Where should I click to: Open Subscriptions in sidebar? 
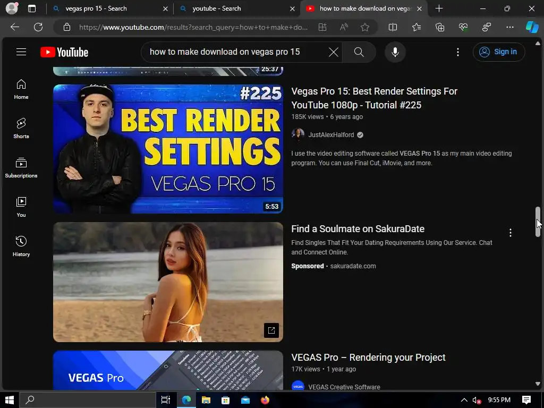[21, 168]
